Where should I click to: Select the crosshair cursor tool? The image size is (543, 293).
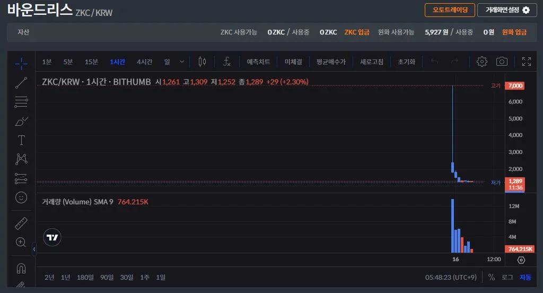tap(21, 64)
